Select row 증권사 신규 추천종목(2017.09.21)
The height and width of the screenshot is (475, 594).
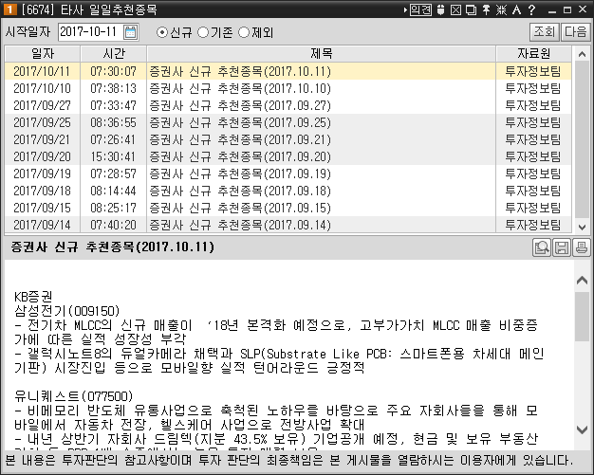tap(288, 139)
